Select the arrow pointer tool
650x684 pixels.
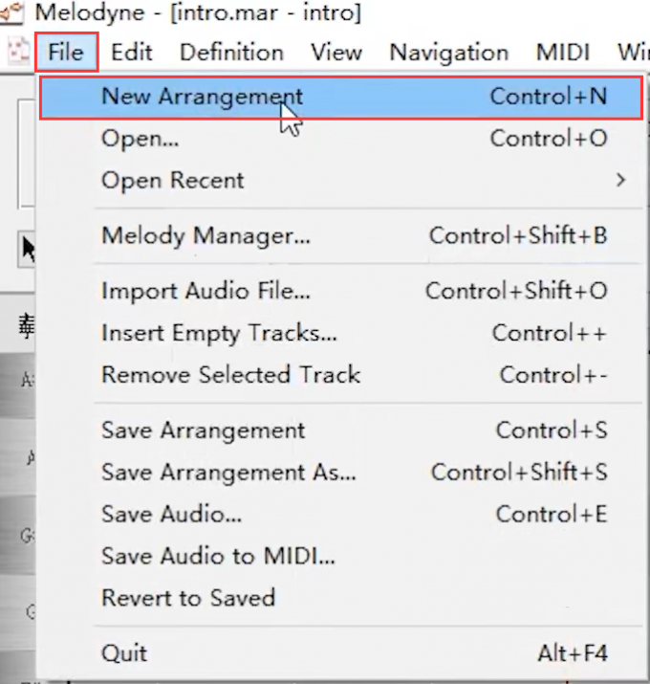(x=28, y=249)
